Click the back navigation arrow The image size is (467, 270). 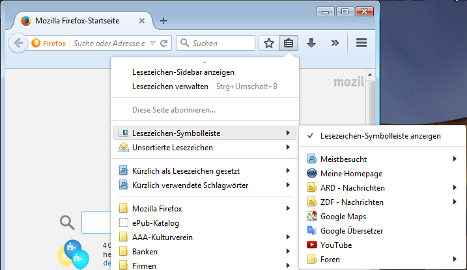(18, 44)
